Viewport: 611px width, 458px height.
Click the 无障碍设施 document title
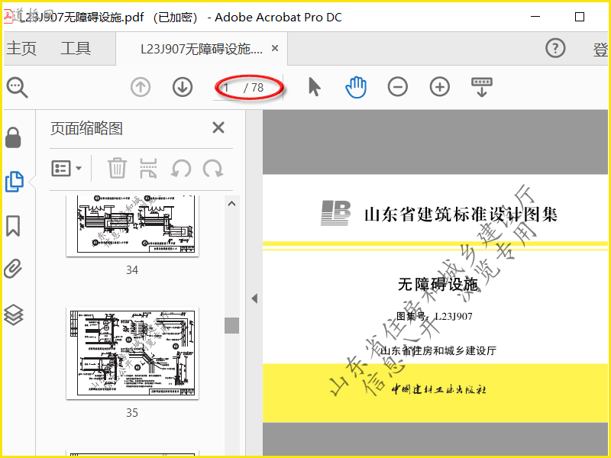tap(438, 284)
